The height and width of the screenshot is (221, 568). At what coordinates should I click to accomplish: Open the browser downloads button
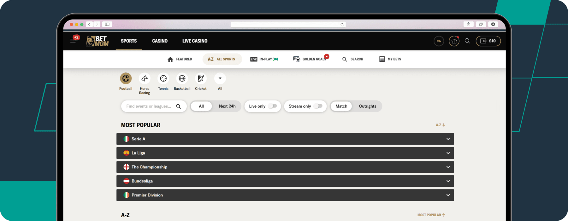(x=493, y=24)
